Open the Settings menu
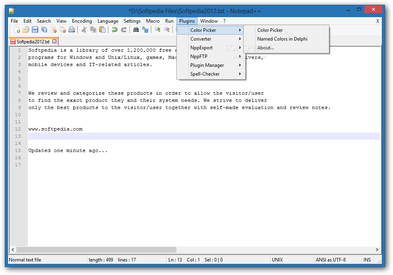This screenshot has height=275, width=393. coord(132,21)
